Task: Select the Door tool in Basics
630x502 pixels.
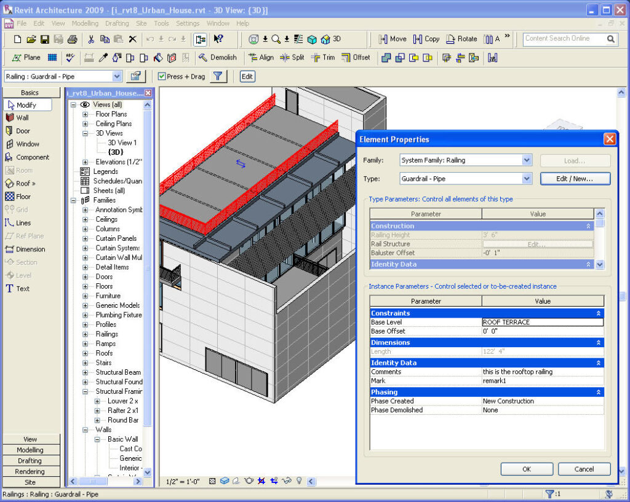Action: pos(18,131)
